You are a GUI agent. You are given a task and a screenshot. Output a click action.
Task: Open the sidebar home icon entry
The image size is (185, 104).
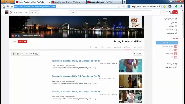176,19
